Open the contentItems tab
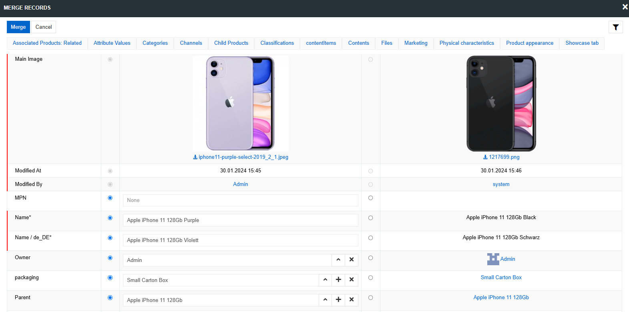This screenshot has width=629, height=312. [321, 43]
